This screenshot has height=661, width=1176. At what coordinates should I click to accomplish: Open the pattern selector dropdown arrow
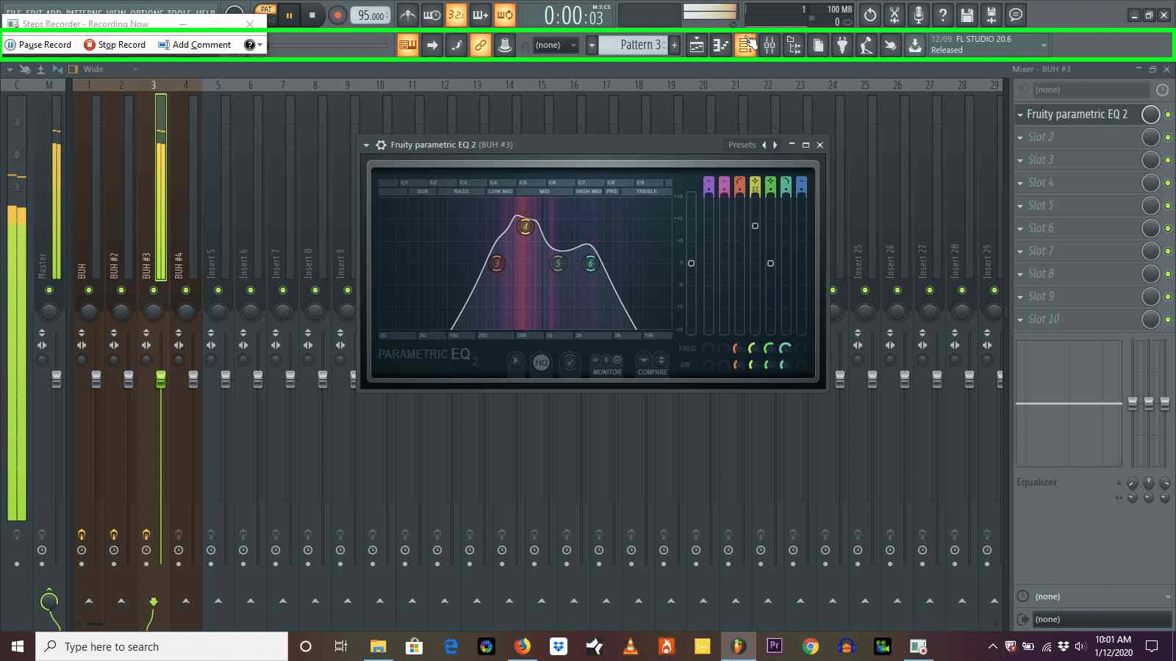(x=592, y=46)
